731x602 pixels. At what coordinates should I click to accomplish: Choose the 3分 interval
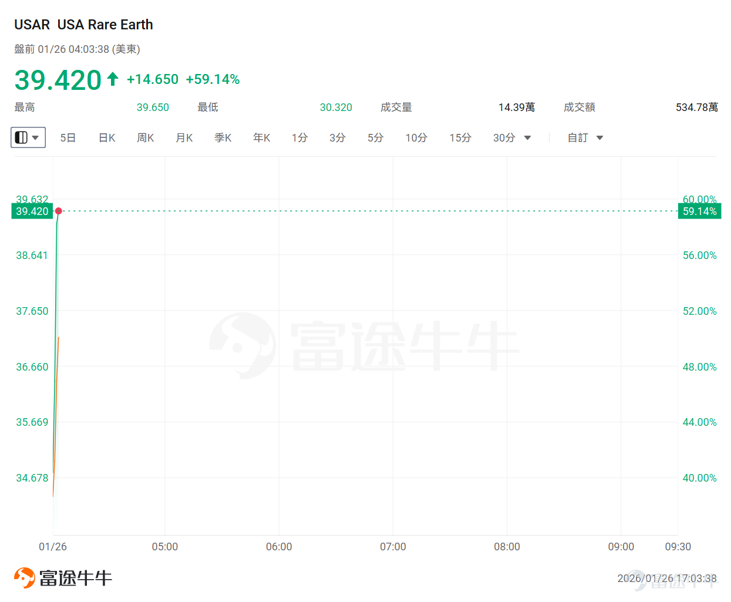[x=337, y=137]
